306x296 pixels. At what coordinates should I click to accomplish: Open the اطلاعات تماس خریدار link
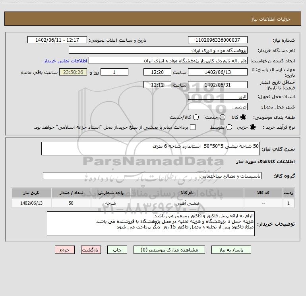pos(66,61)
